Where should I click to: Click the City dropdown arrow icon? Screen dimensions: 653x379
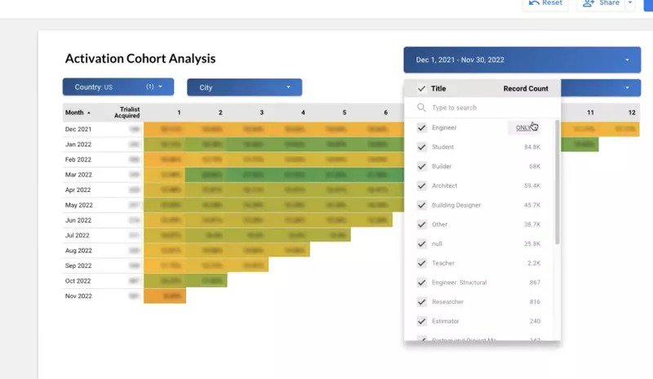point(288,87)
